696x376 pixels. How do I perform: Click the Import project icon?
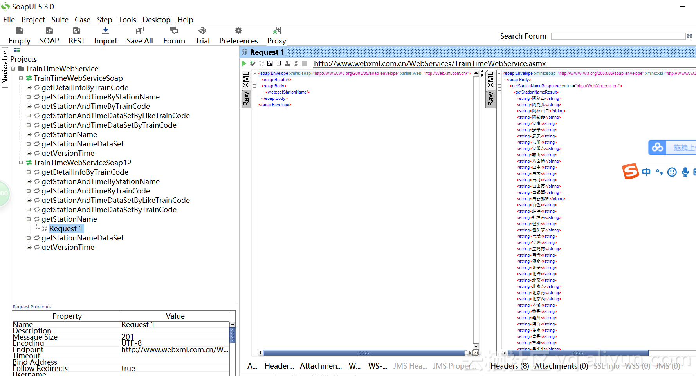[x=106, y=31]
